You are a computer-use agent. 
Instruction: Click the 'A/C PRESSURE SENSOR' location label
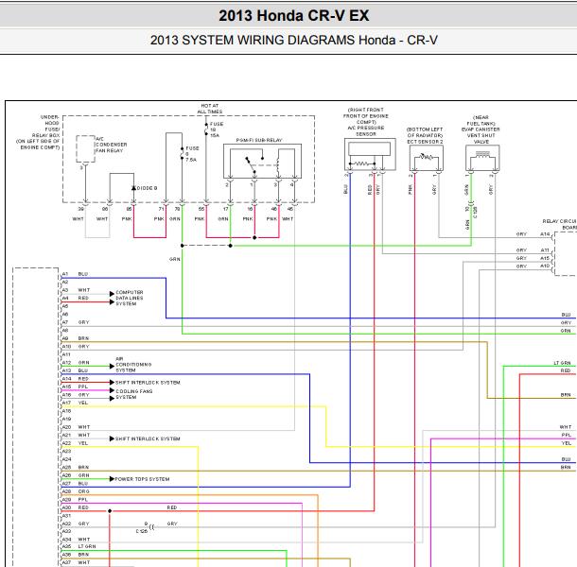366,122
